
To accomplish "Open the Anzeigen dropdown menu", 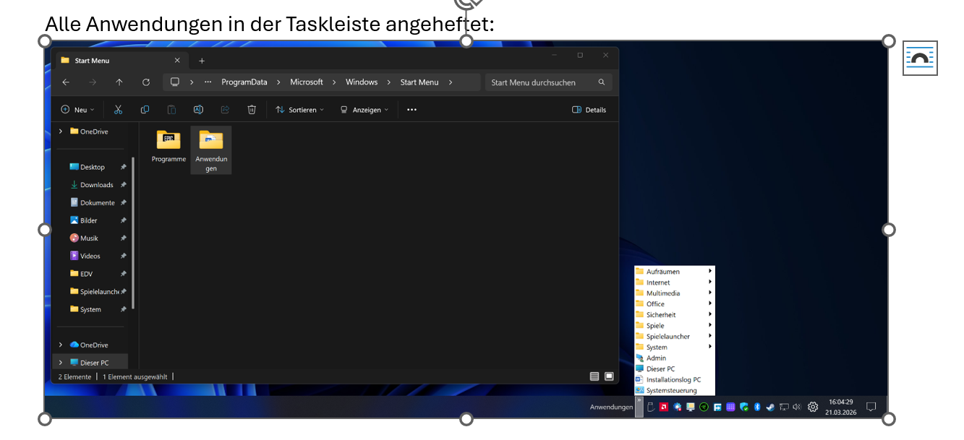I will tap(364, 110).
